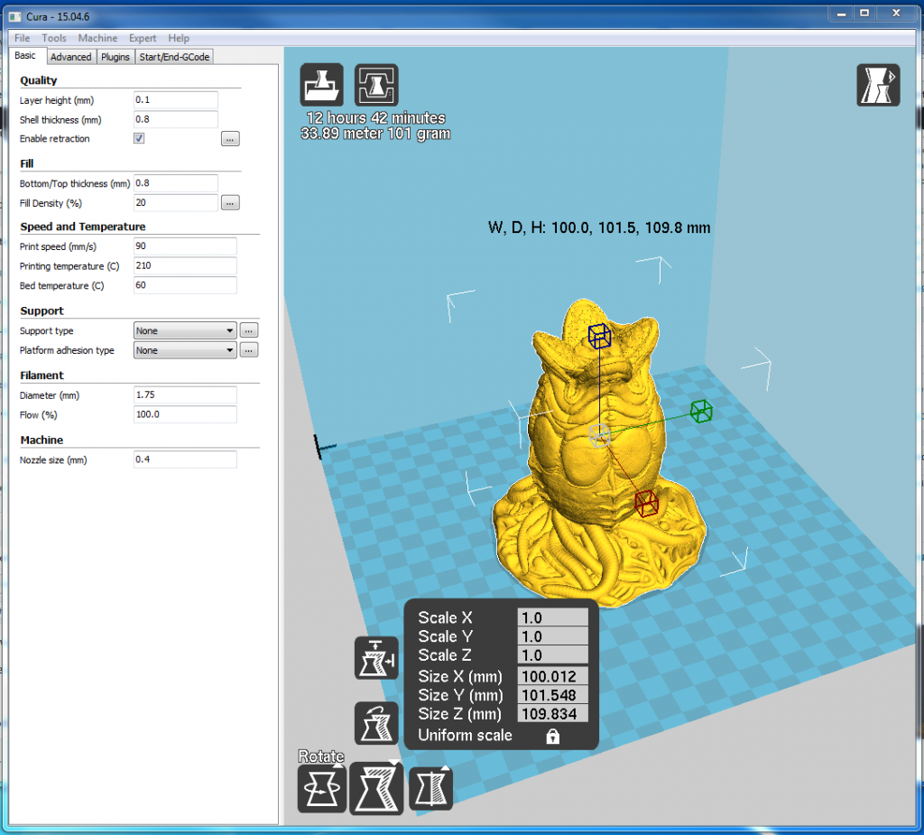Click the Load model icon
Image resolution: width=924 pixels, height=835 pixels.
322,86
